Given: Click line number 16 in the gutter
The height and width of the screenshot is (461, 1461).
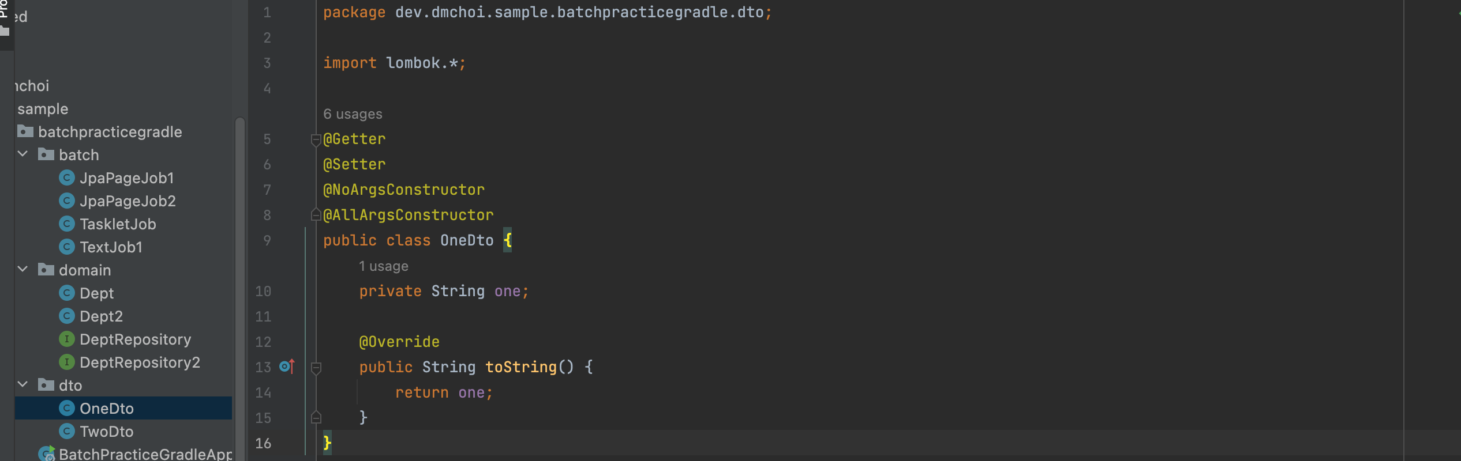Looking at the screenshot, I should [x=263, y=443].
